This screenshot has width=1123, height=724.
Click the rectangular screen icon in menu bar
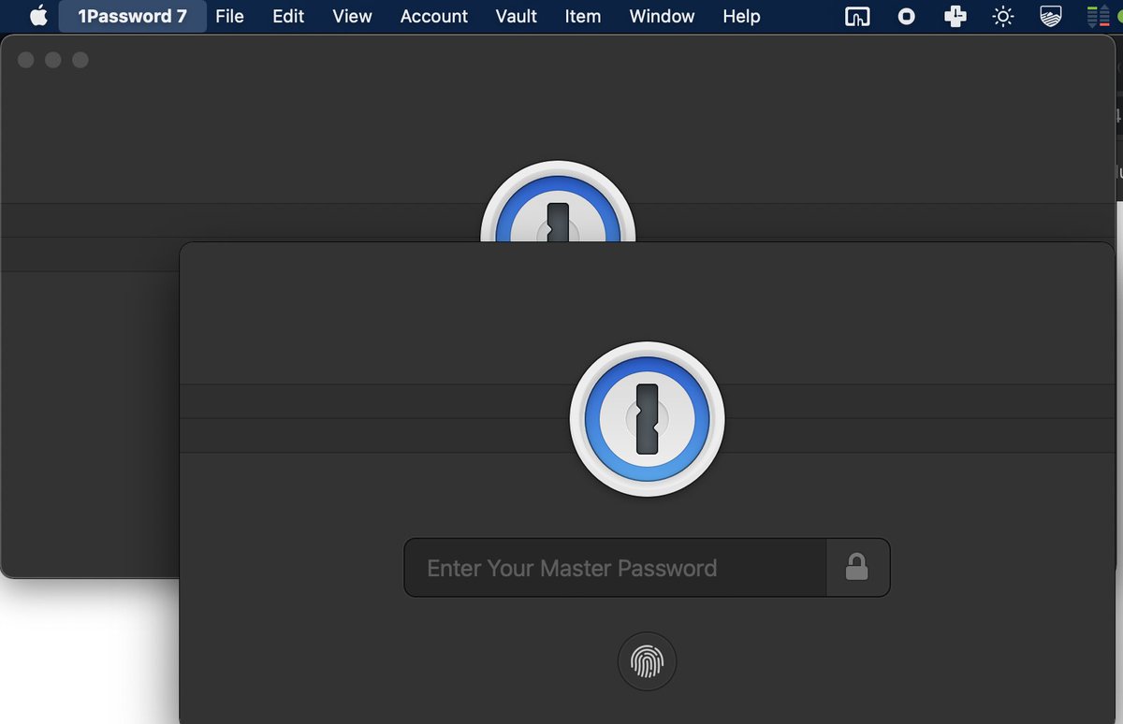[857, 17]
